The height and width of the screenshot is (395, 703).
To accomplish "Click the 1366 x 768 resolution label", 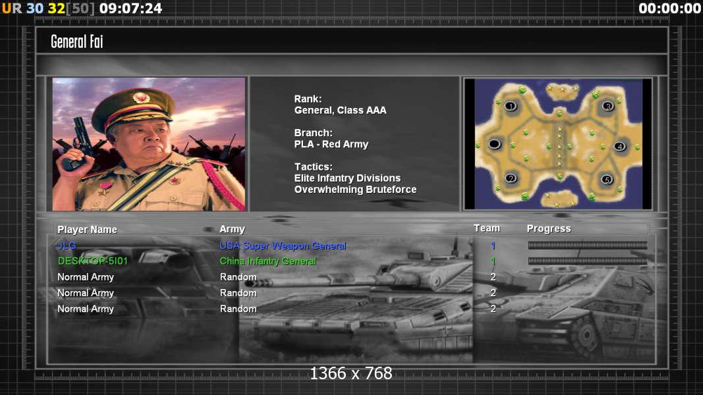I will 351,373.
